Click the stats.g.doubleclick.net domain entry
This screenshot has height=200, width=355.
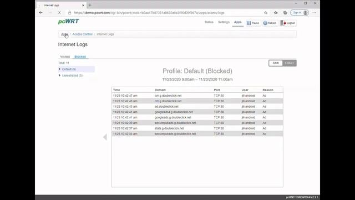point(169,128)
